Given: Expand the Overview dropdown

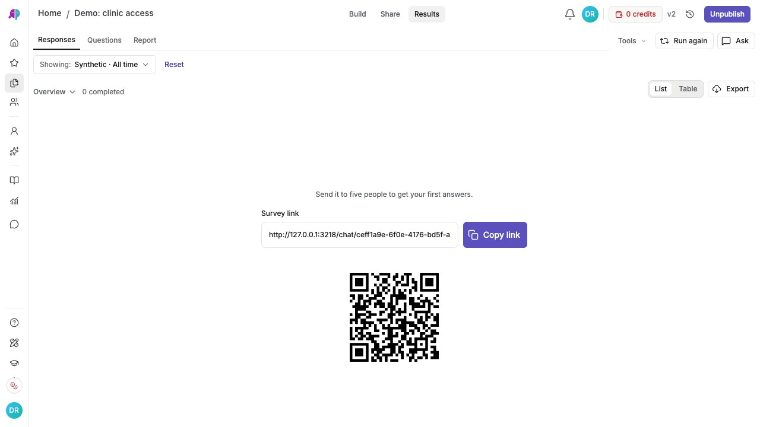Looking at the screenshot, I should tap(54, 92).
